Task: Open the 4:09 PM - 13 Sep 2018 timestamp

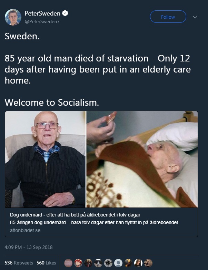Action: [29, 247]
